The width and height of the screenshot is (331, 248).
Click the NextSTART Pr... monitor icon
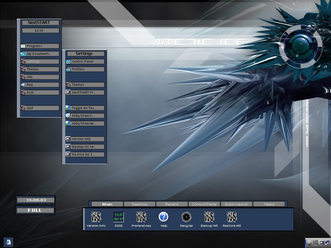(x=68, y=92)
